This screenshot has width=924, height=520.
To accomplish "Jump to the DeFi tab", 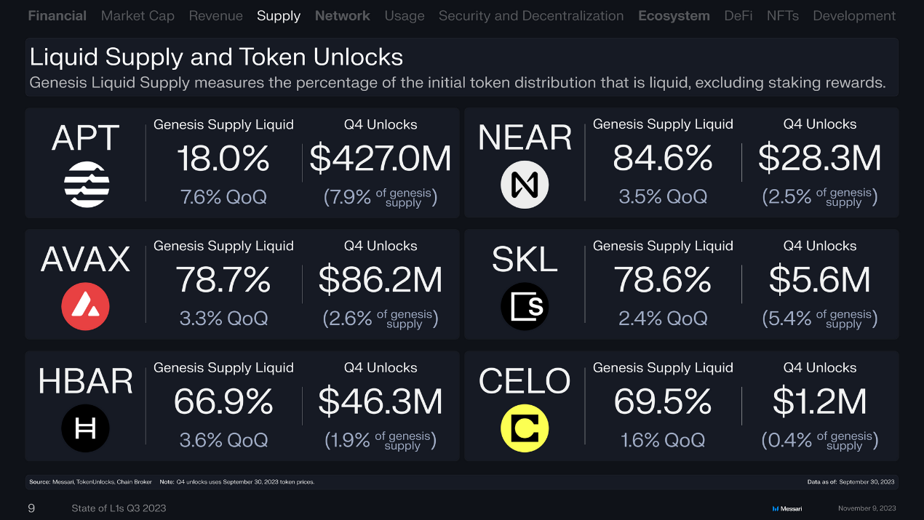I will coord(738,16).
